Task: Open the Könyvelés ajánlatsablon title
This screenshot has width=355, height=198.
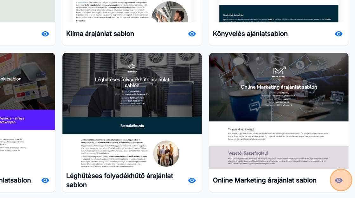Action: [x=250, y=34]
